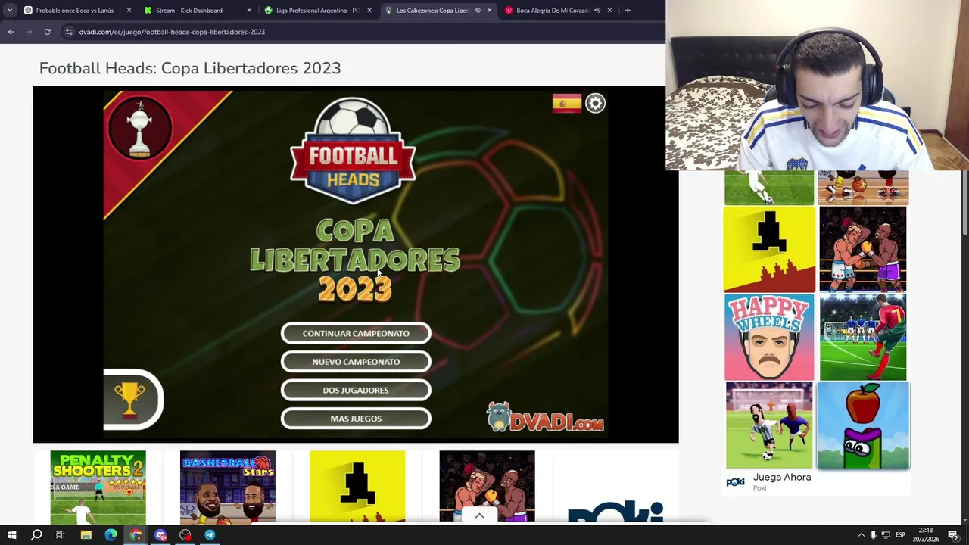Start a NUEVO CAMPEONATO

click(x=356, y=362)
